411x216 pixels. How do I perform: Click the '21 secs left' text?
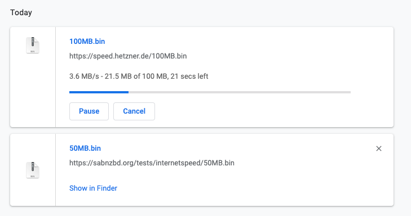(189, 76)
